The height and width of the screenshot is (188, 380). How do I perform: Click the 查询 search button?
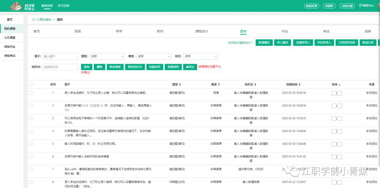(87, 67)
